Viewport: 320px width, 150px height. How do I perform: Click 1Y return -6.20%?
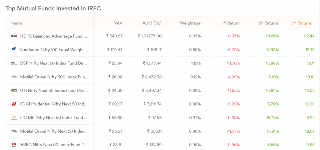point(233,50)
